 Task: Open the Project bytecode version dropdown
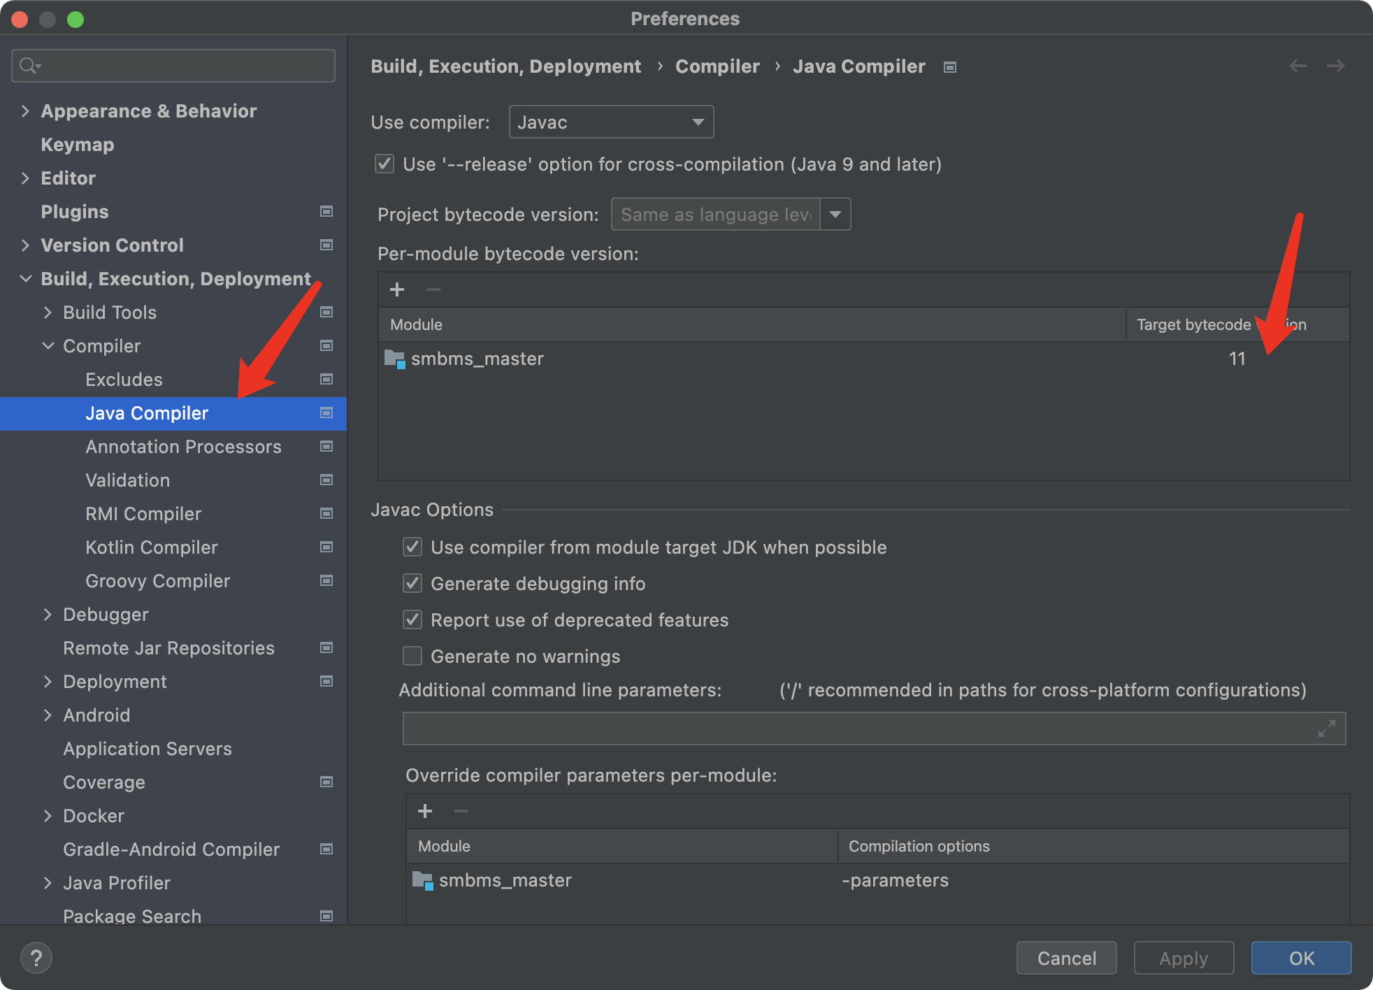834,214
